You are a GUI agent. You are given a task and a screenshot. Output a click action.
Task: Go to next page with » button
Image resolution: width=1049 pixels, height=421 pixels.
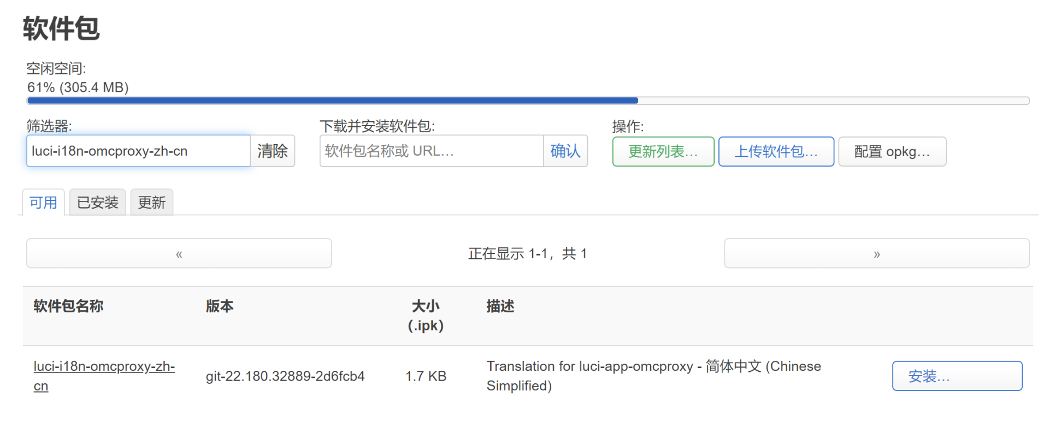[x=876, y=254]
